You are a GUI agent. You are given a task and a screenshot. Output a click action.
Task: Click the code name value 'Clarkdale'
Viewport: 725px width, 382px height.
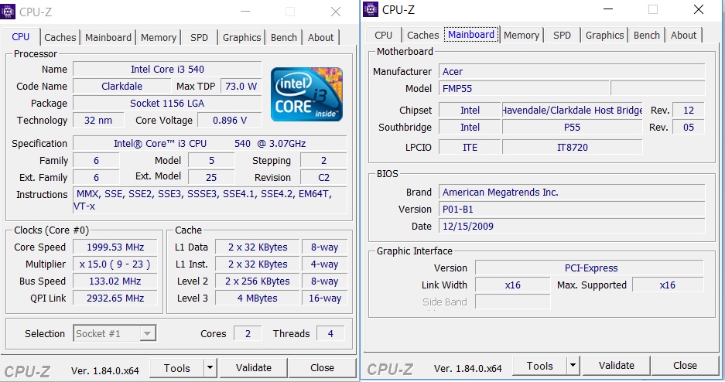(122, 87)
